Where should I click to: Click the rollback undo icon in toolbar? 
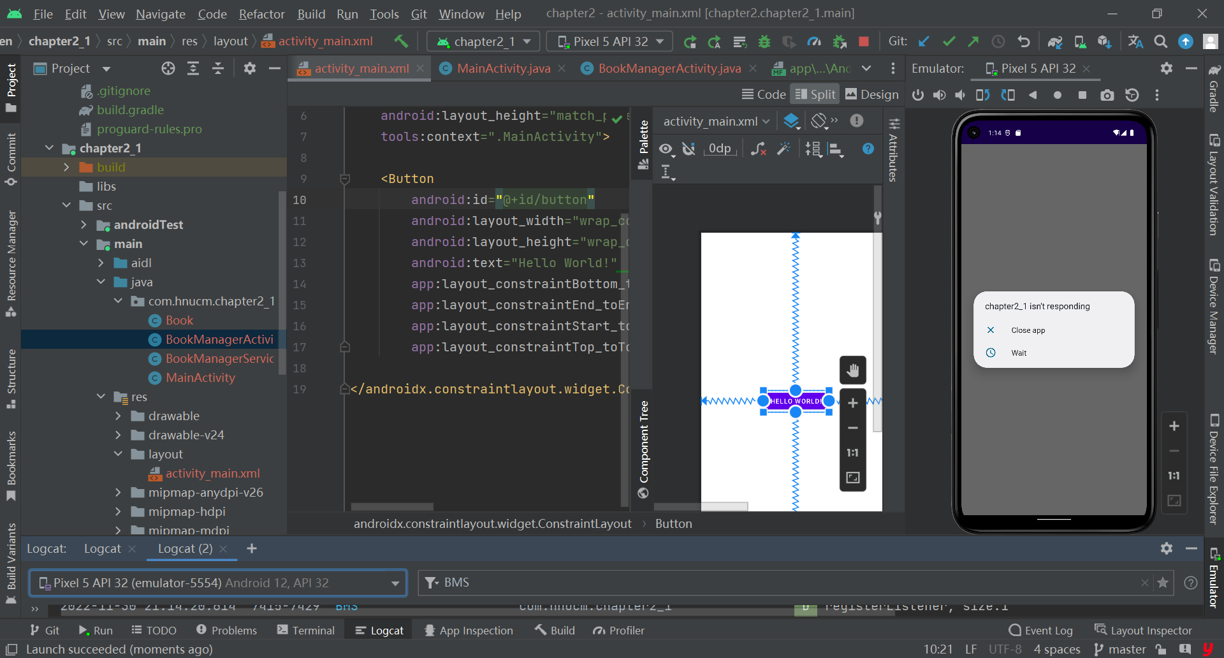coord(1023,41)
